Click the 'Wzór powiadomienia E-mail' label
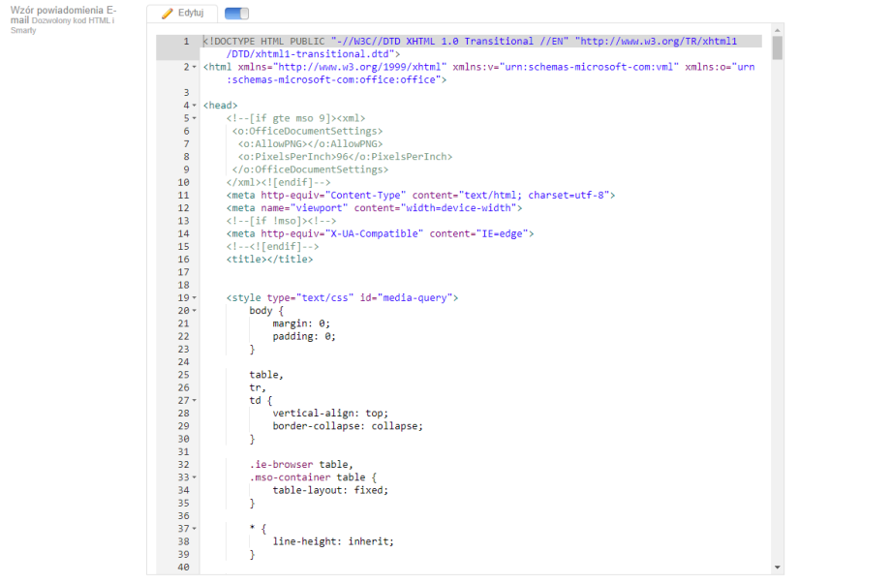This screenshot has width=891, height=584. [x=62, y=14]
